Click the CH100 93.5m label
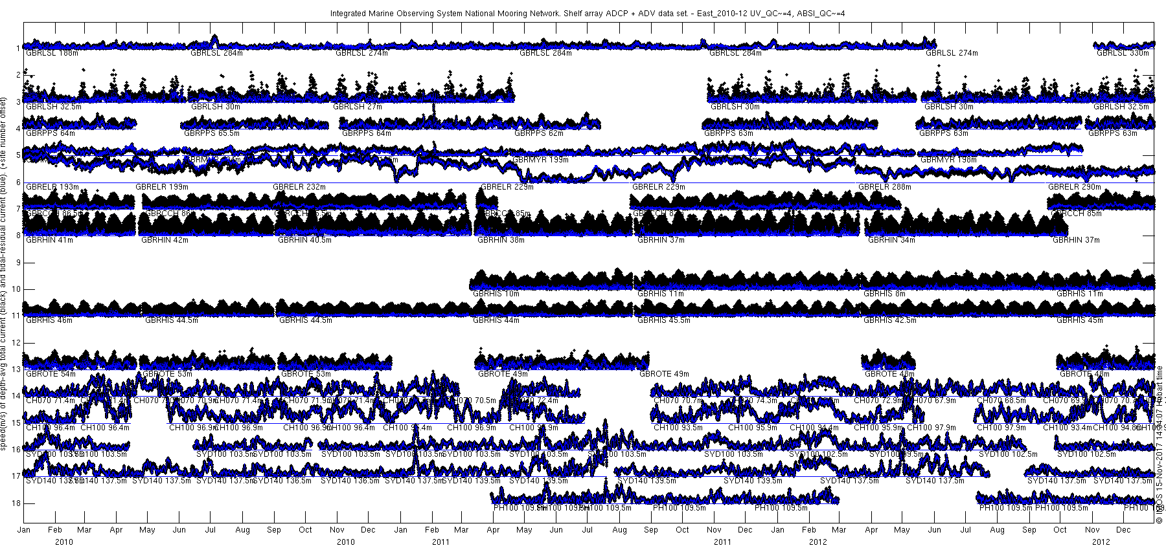Image resolution: width=1166 pixels, height=550 pixels. pyautogui.click(x=678, y=428)
